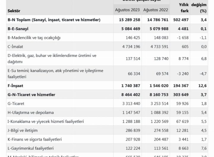Image resolution: width=214 pixels, height=157 pixels.
Task: Click the B-E-Sanayi row label
Action: [x=19, y=29]
